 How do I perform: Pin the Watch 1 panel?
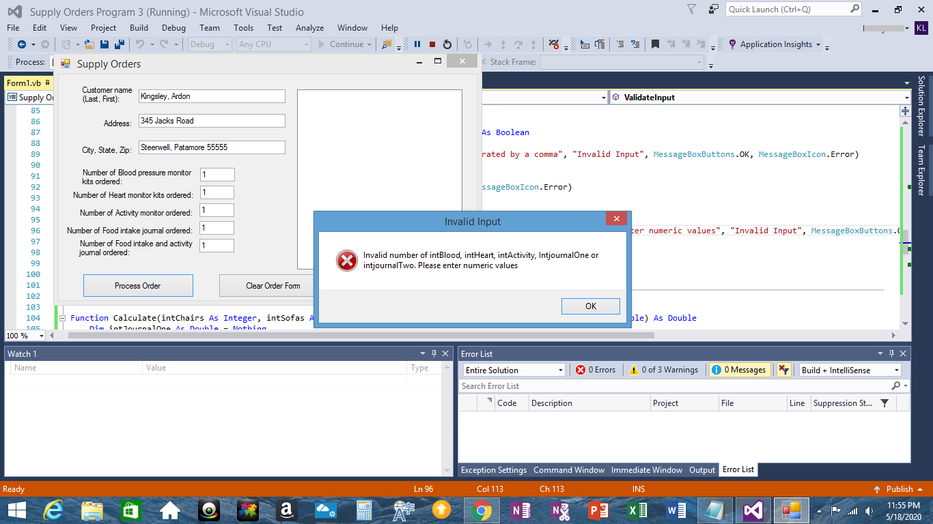434,353
